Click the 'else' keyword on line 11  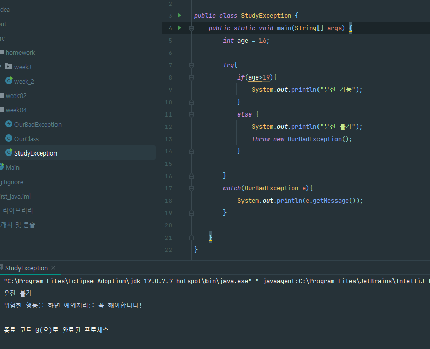(x=245, y=114)
